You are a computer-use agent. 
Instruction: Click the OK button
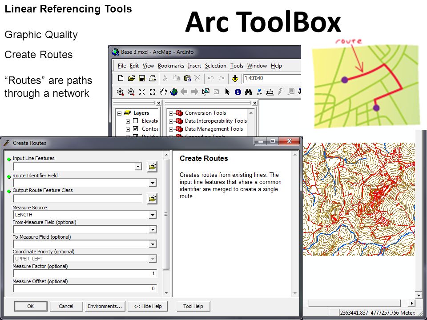(x=31, y=306)
